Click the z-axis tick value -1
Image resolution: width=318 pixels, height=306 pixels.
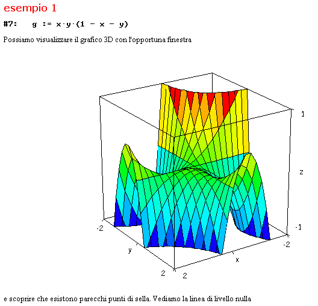299,227
